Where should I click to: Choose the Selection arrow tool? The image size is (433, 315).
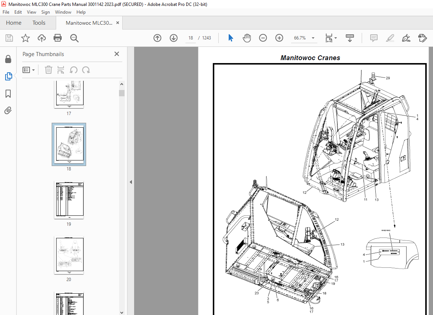point(231,38)
